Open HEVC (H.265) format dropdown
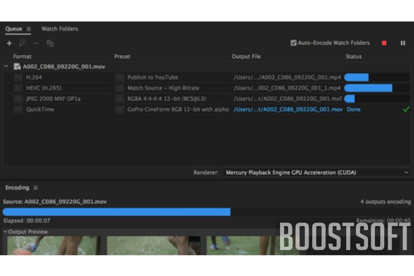Viewport: 414px width, 276px height. [x=18, y=88]
